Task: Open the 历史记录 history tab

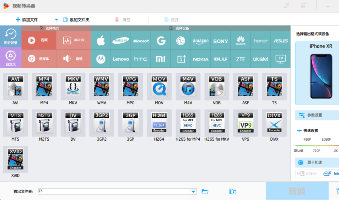Action: click(x=11, y=36)
